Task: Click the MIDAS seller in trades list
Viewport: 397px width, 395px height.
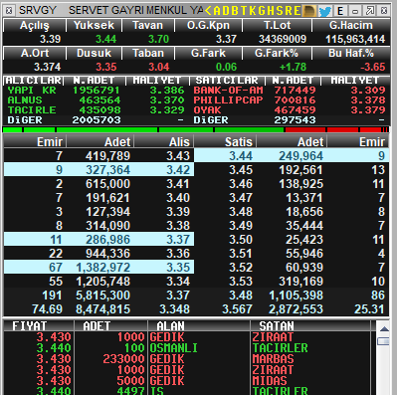Action: point(270,381)
